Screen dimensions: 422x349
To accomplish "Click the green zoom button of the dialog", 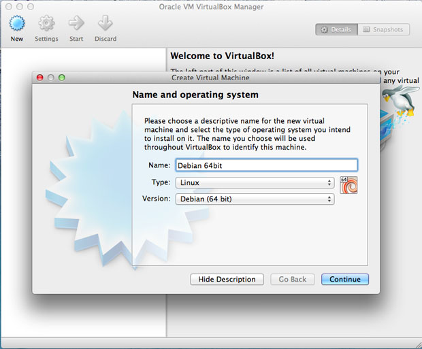I will (62, 78).
